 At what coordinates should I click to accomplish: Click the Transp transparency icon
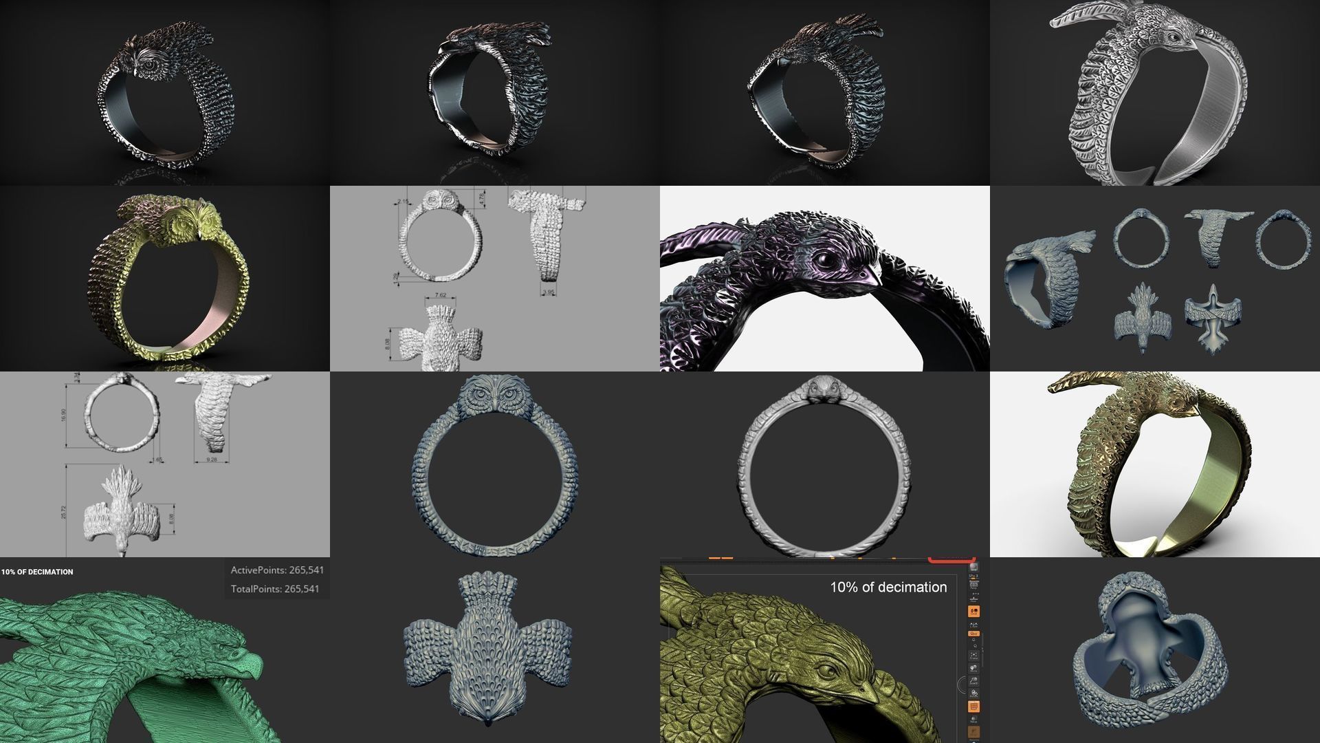point(973,720)
